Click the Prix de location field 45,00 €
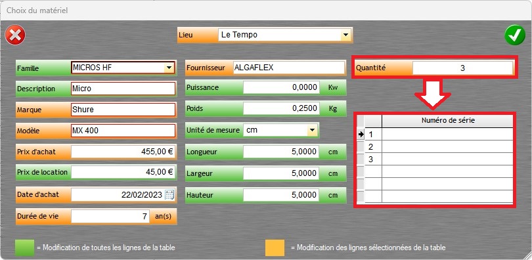The image size is (532, 260). coord(123,172)
